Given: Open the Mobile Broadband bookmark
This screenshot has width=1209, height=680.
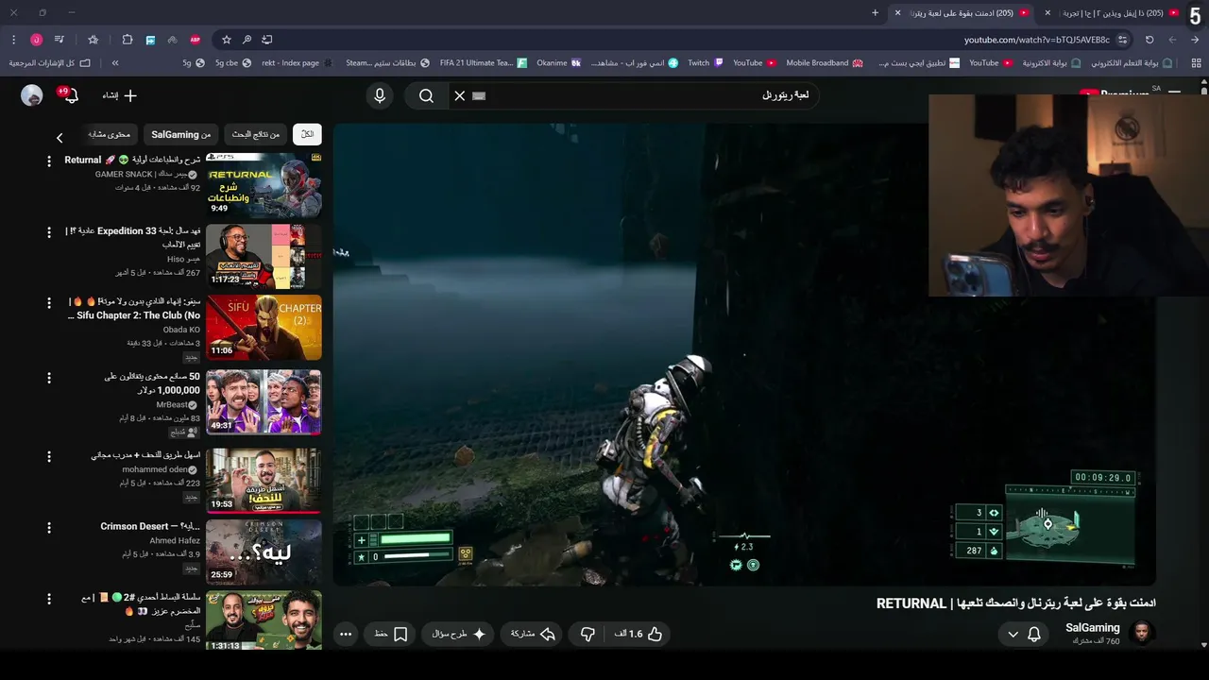Looking at the screenshot, I should (824, 63).
